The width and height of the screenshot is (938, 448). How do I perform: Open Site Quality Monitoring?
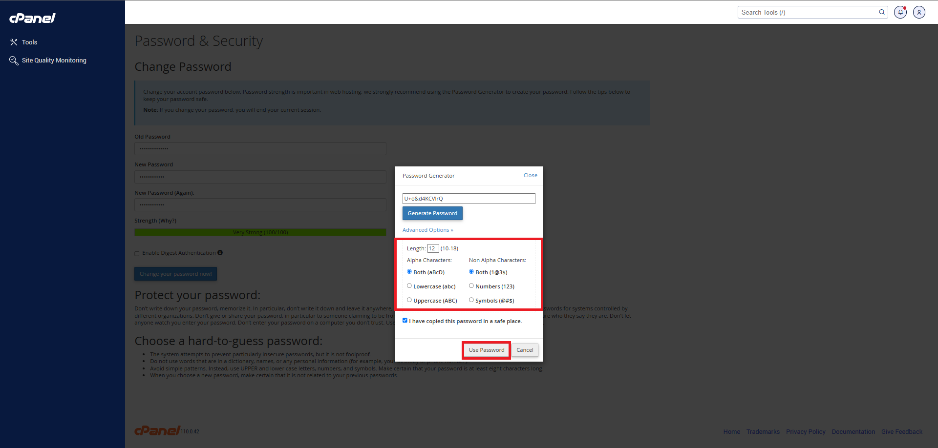click(x=54, y=61)
